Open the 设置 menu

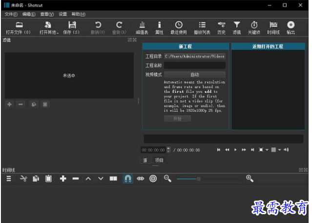click(x=62, y=14)
